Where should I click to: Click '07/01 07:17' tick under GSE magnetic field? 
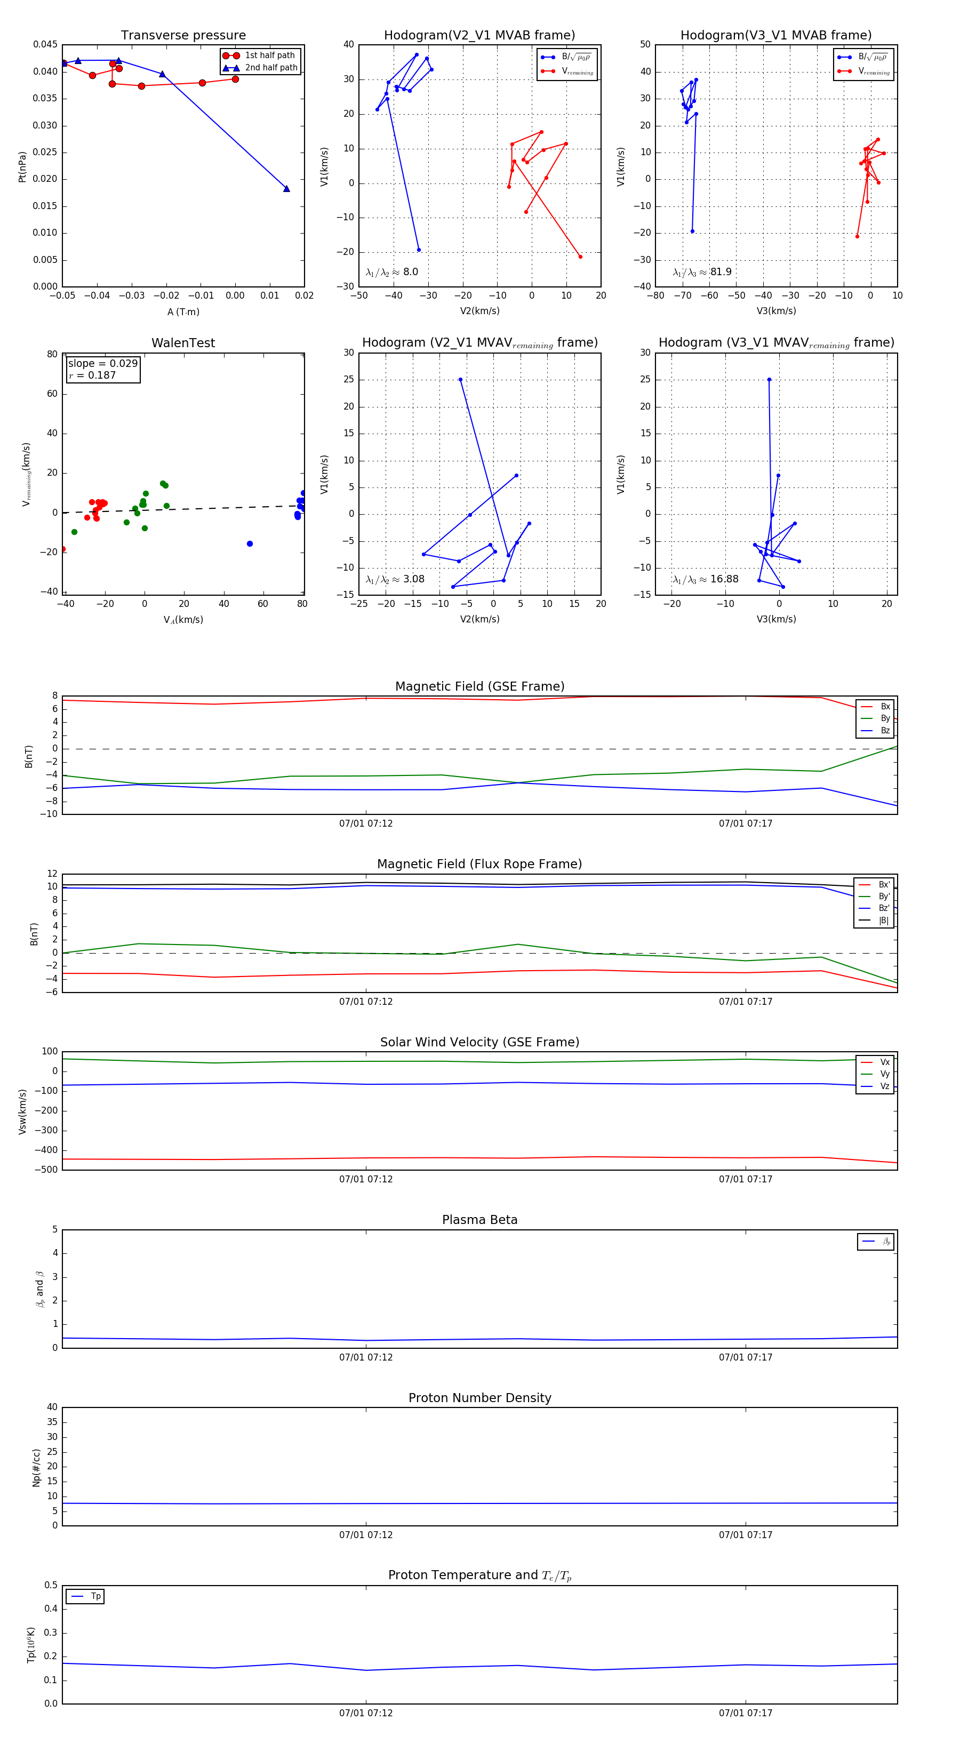click(x=746, y=823)
